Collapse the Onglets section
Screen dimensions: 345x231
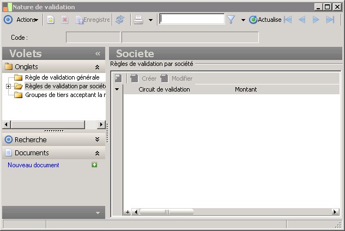pos(97,67)
